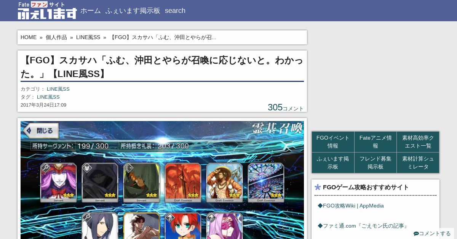Open 素材計算シュミレータ sidebar tile

(x=418, y=163)
